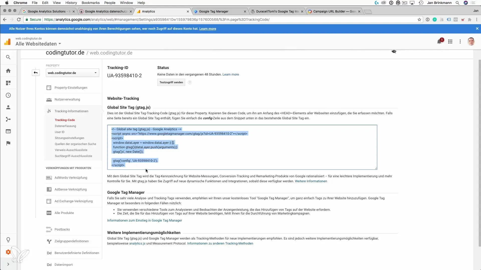Click Learn more link in Status
The width and height of the screenshot is (481, 270).
[x=230, y=74]
